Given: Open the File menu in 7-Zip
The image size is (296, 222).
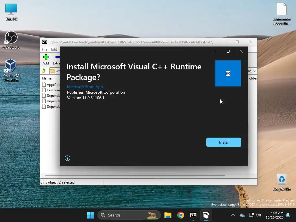Looking at the screenshot, I should click(45, 49).
